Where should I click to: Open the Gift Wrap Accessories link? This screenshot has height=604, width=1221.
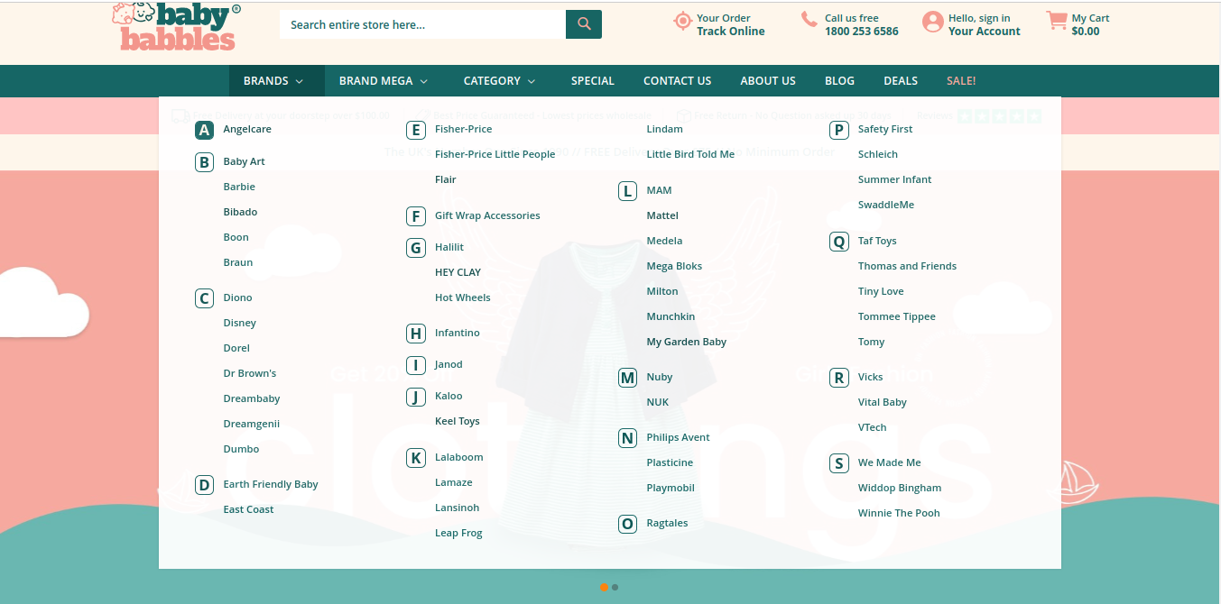point(487,215)
